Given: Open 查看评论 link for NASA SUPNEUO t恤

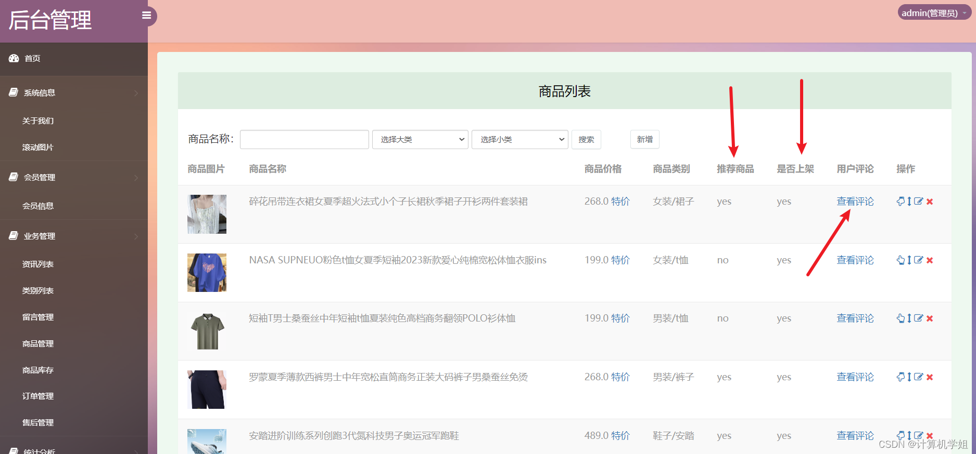Looking at the screenshot, I should click(855, 260).
